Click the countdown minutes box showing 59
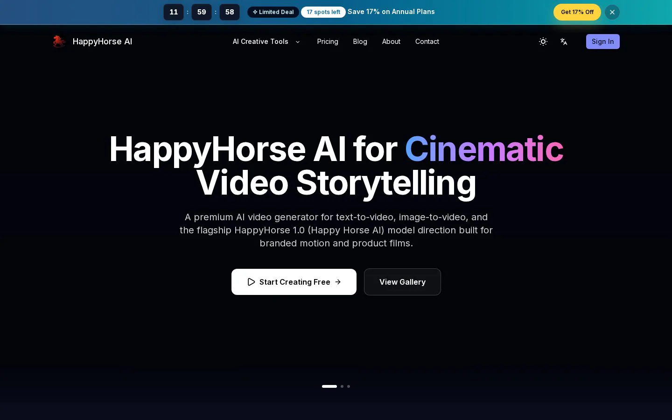672x420 pixels. pyautogui.click(x=202, y=12)
